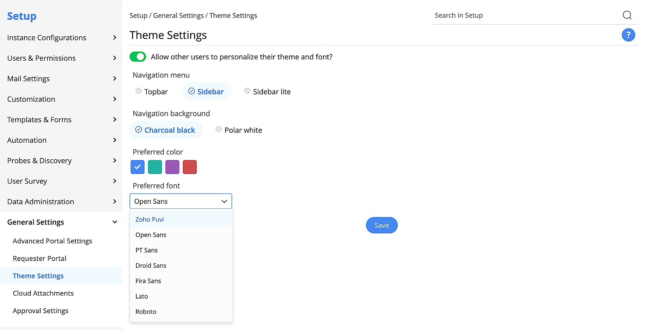Expand Users & Permissions chevron arrow
The image size is (649, 330).
click(x=115, y=58)
